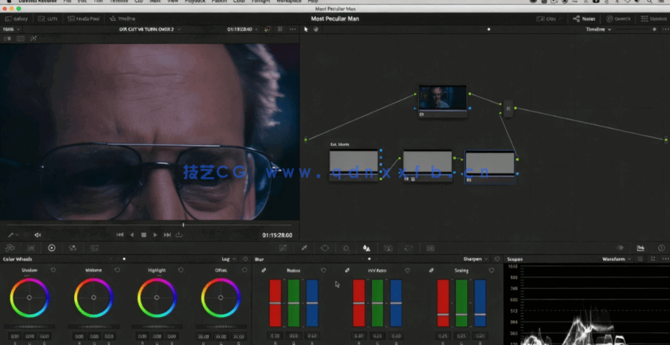Screen dimensions: 670x345
Task: Open the View menu
Action: (x=173, y=1)
